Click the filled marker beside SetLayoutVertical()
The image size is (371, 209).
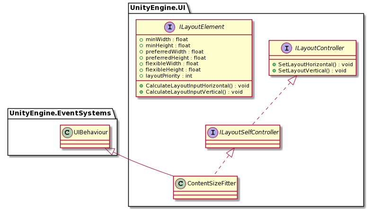click(274, 71)
